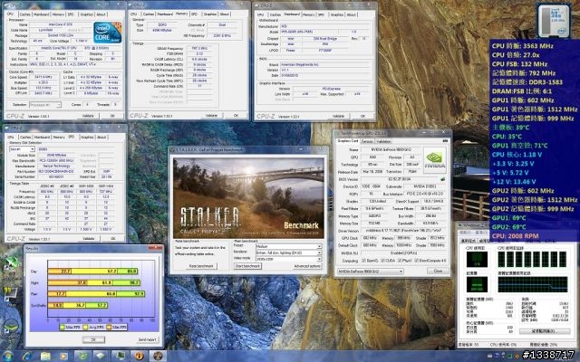The width and height of the screenshot is (580, 362).
Task: Open the SPD tab in the CPU-Z memory timings window
Action: pyautogui.click(x=194, y=14)
